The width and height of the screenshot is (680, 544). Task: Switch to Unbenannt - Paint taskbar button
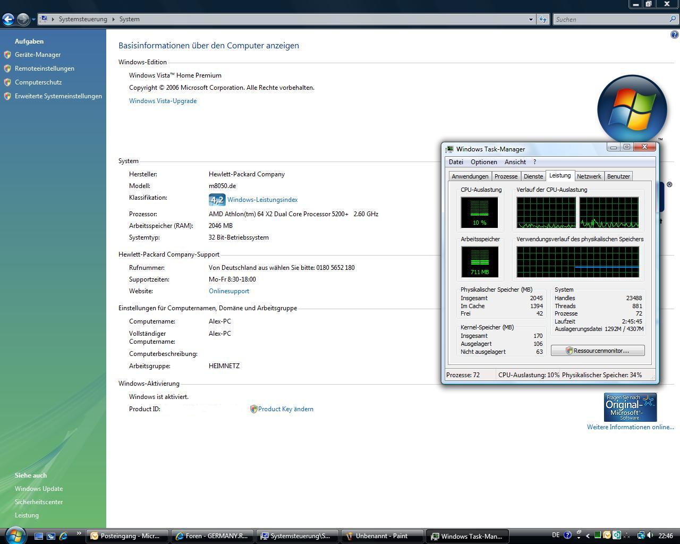point(382,536)
